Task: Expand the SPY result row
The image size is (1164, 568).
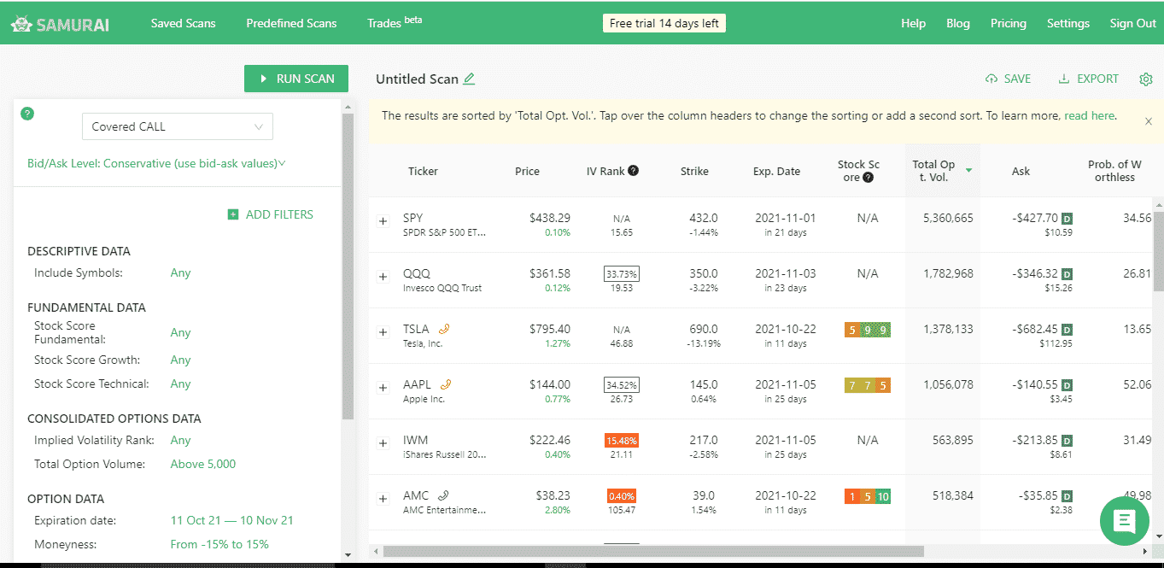Action: [x=383, y=221]
